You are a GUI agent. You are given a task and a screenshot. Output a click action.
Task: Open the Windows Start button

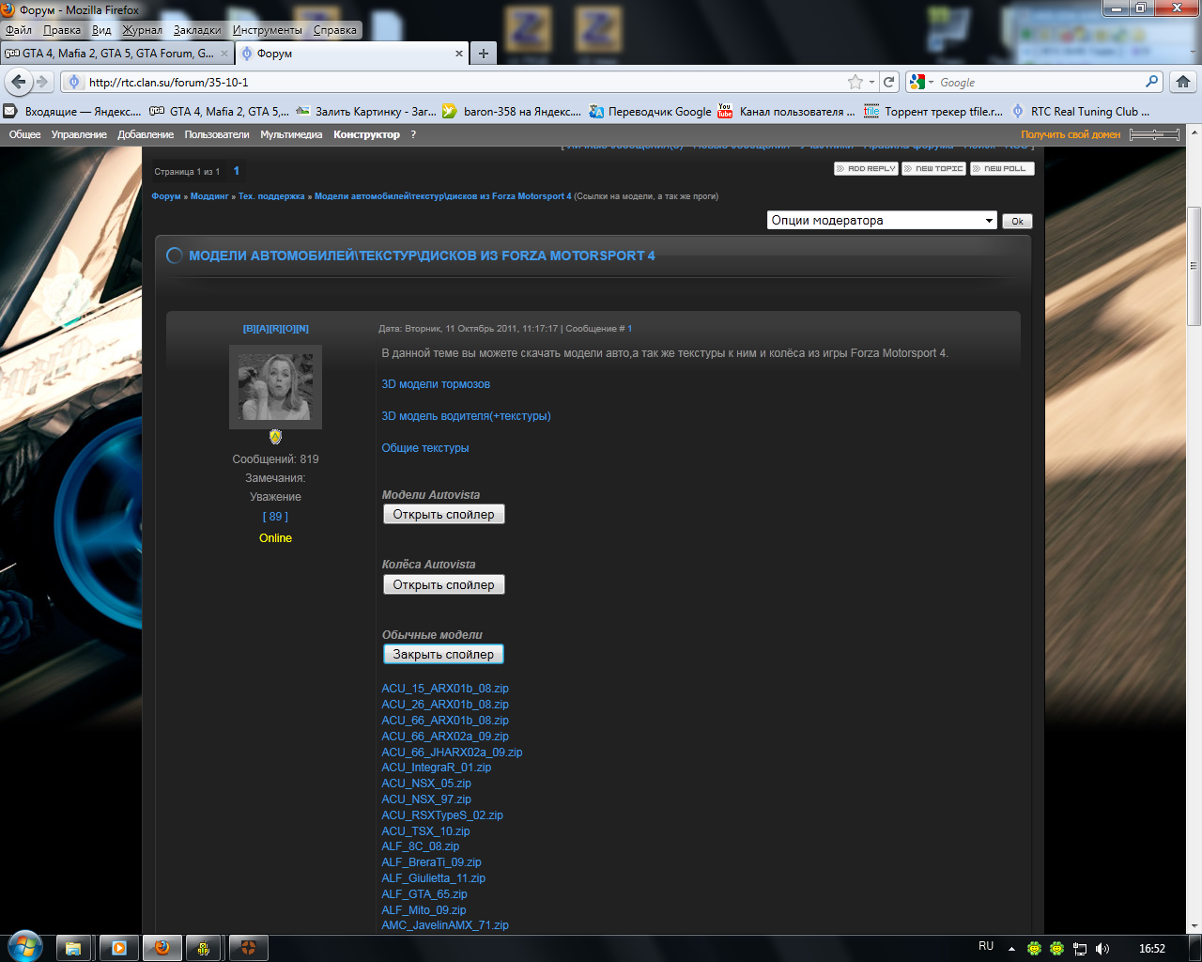(23, 947)
